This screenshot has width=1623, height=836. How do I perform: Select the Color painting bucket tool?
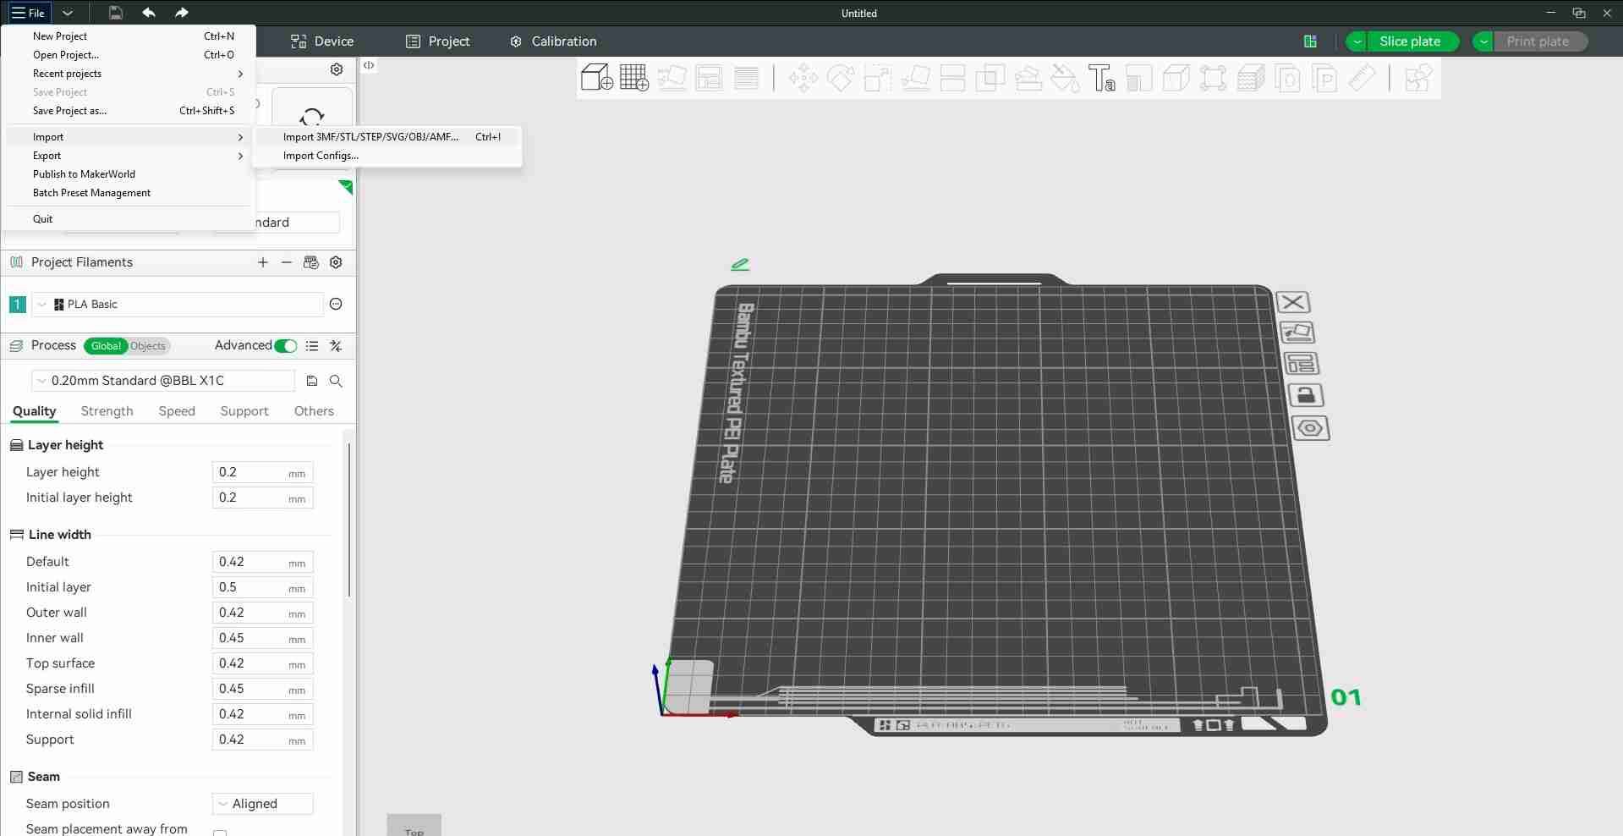click(1065, 79)
